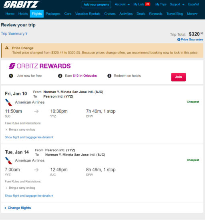Image resolution: width=205 pixels, height=220 pixels.
Task: Show flight and baggage fee details for Jan 14
Action: [29, 196]
